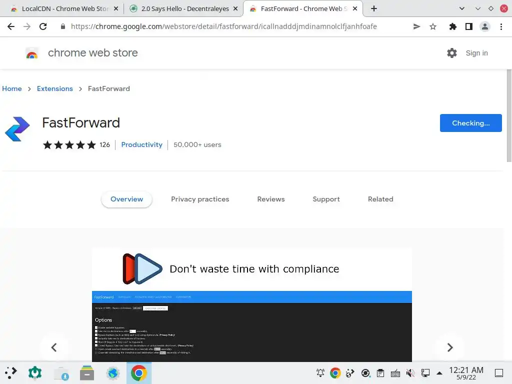Click the Extensions breadcrumb link
The image size is (512, 384).
tap(55, 89)
